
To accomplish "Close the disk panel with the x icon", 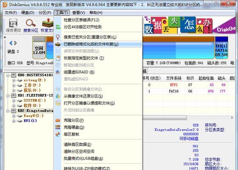I will [x=5, y=37].
